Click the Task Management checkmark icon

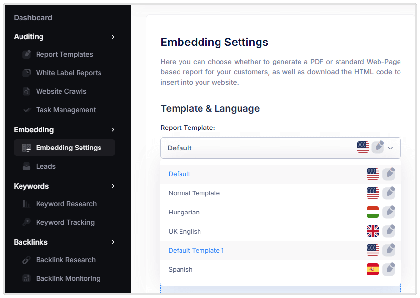click(x=27, y=110)
